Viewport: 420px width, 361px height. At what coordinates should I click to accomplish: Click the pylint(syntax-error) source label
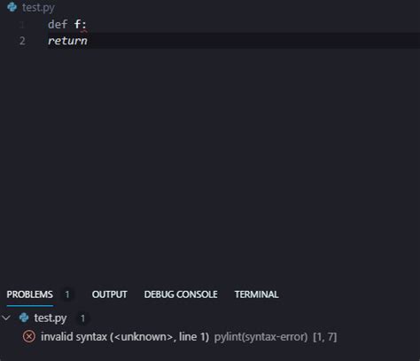(261, 337)
